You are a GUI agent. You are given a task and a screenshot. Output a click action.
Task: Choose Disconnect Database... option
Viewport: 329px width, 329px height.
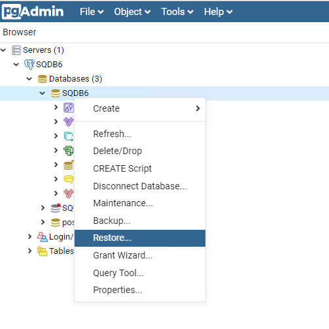(140, 186)
